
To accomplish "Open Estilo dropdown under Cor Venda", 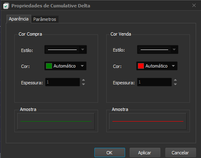I will pos(158,50).
